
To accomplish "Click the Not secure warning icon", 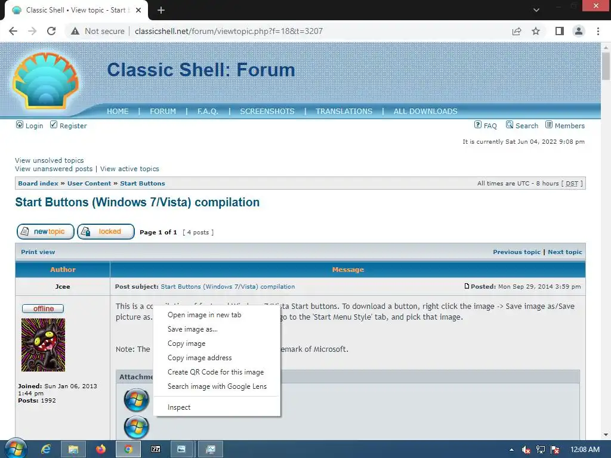I will point(75,31).
